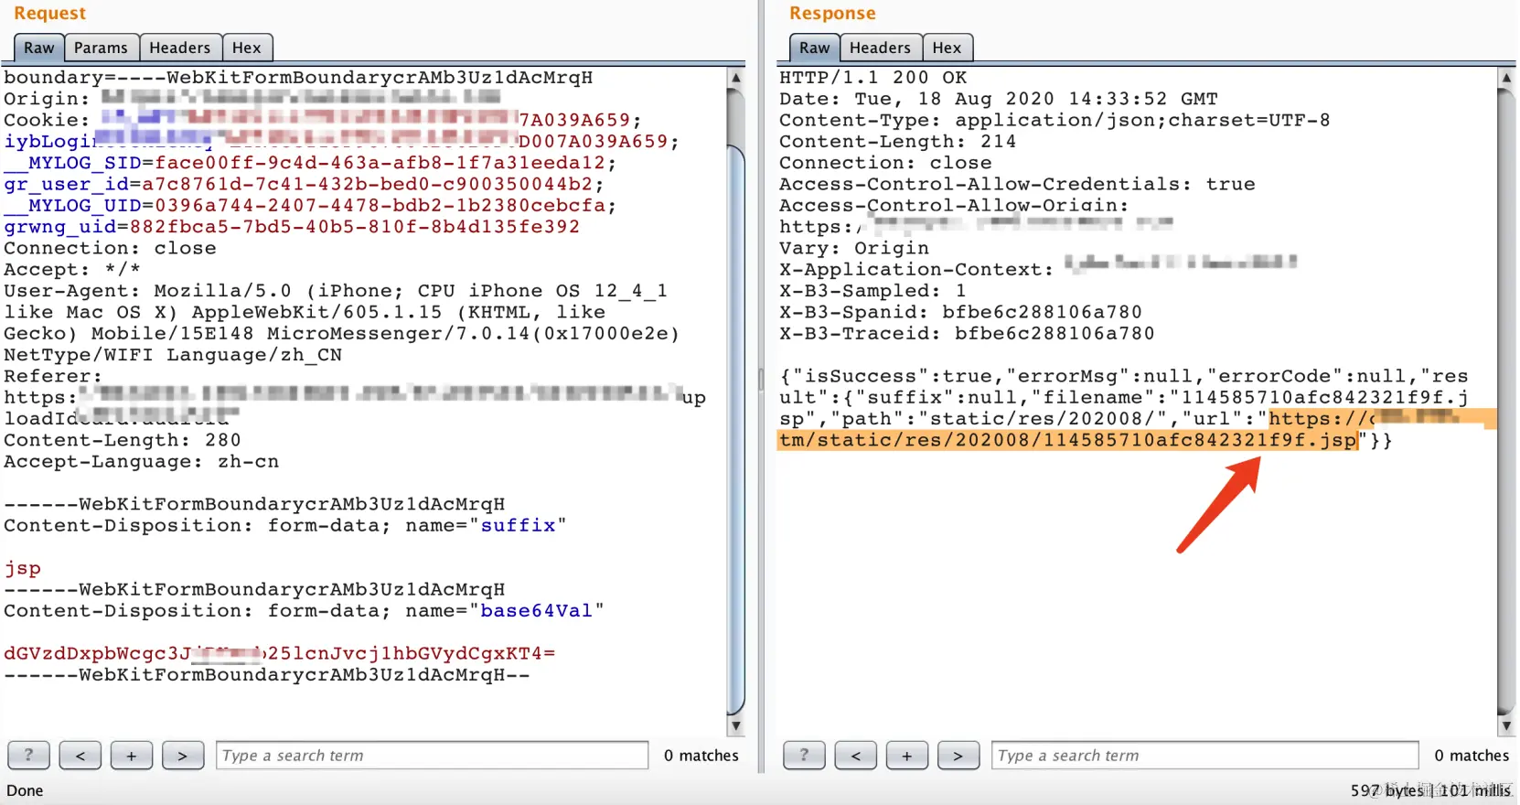Screen dimensions: 1520x805
Task: Click the 'Accept: */*' header line
Action: point(72,270)
